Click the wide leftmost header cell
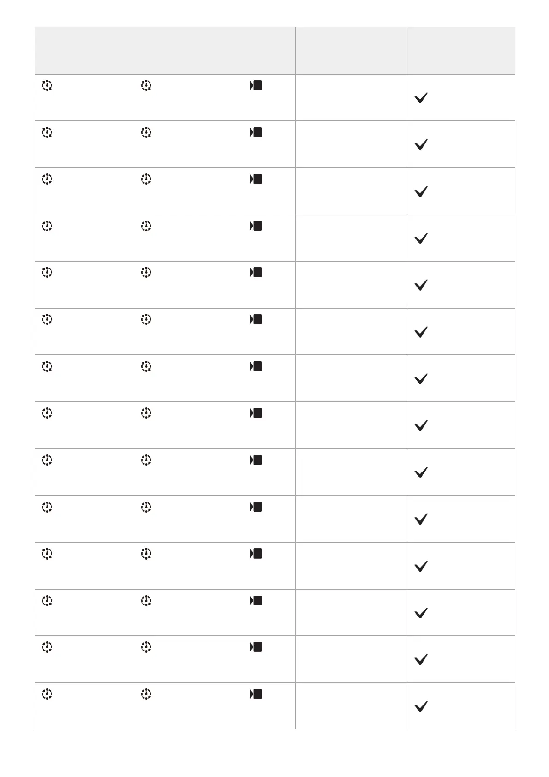Image resolution: width=549 pixels, height=777 pixels. pyautogui.click(x=165, y=51)
